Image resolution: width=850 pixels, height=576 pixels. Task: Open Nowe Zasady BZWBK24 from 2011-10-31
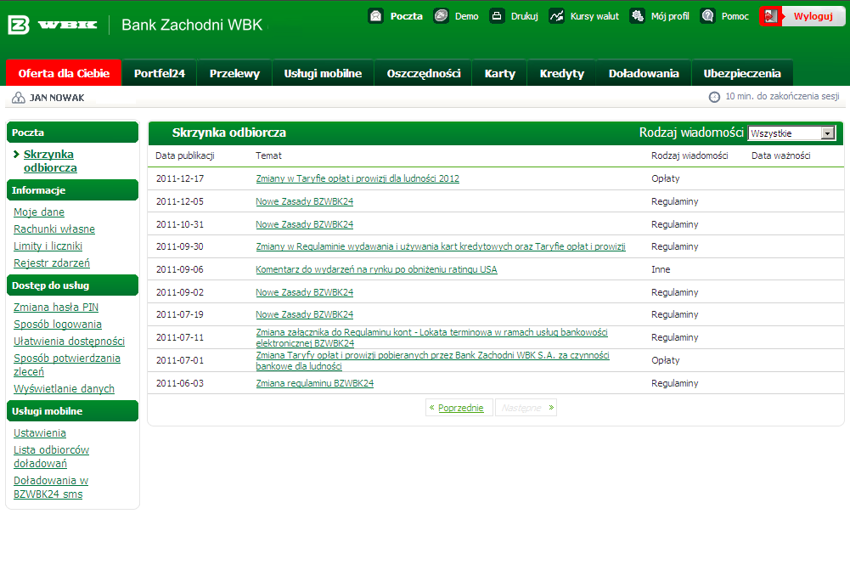304,224
